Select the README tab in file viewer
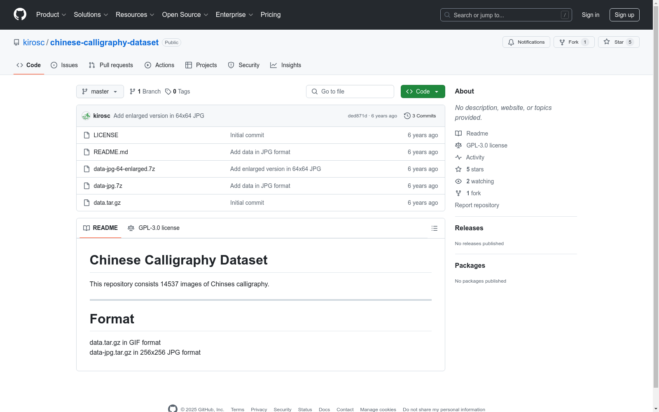The width and height of the screenshot is (659, 412). pos(100,228)
